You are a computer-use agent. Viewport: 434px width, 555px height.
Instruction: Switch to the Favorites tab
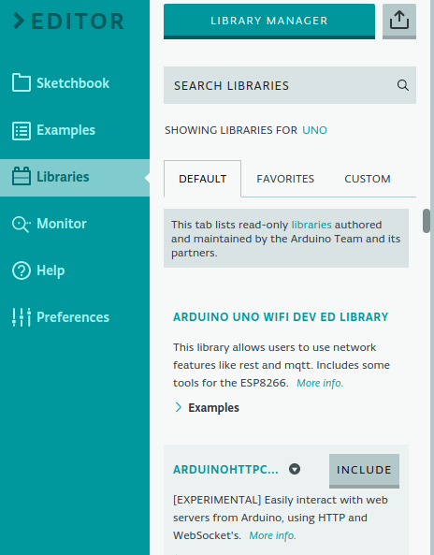pos(285,179)
